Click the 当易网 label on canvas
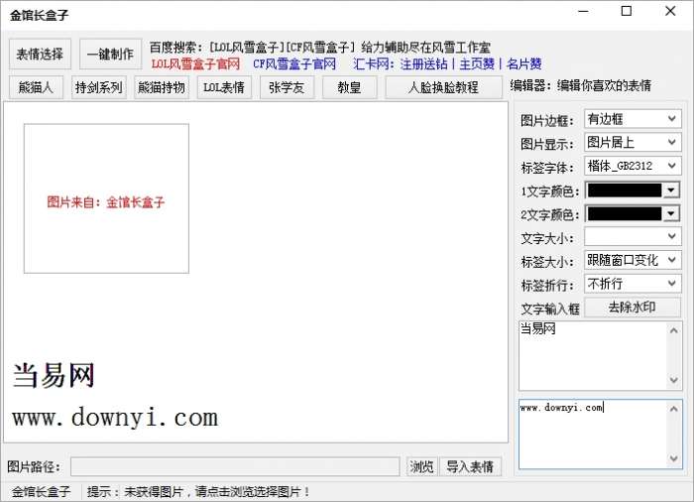This screenshot has height=502, width=694. click(x=54, y=376)
